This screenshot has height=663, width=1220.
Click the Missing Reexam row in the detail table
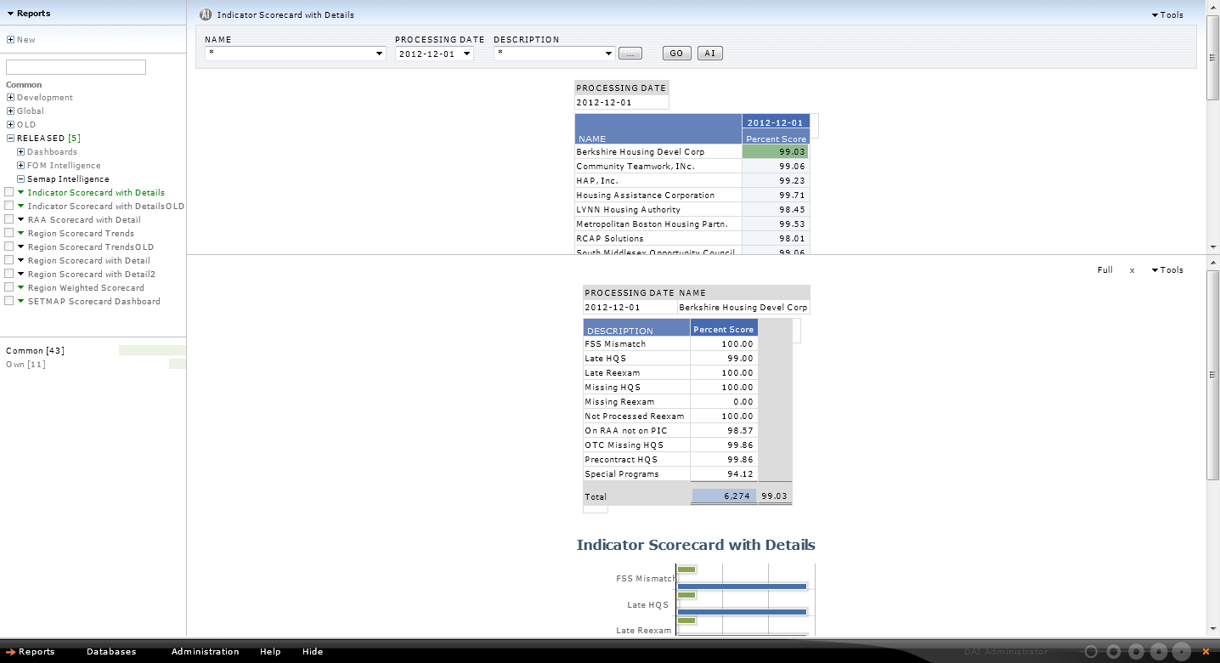[670, 402]
